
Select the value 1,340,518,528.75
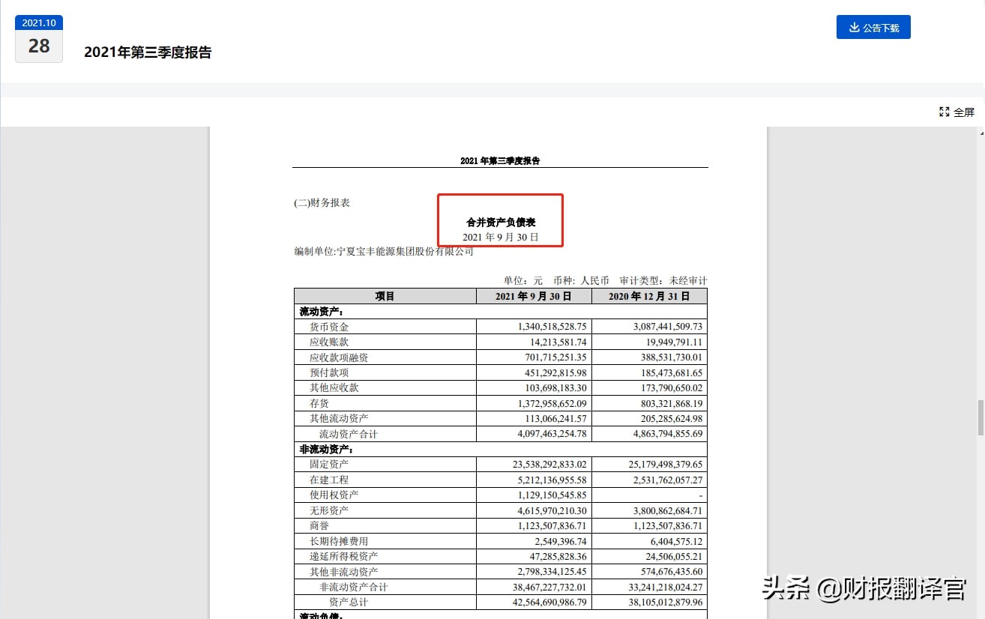552,327
